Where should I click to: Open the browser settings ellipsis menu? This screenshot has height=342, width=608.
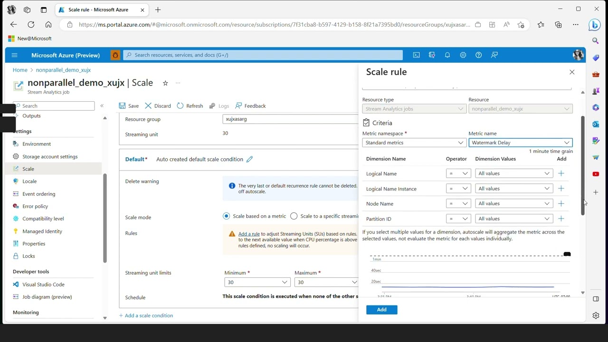point(576,25)
